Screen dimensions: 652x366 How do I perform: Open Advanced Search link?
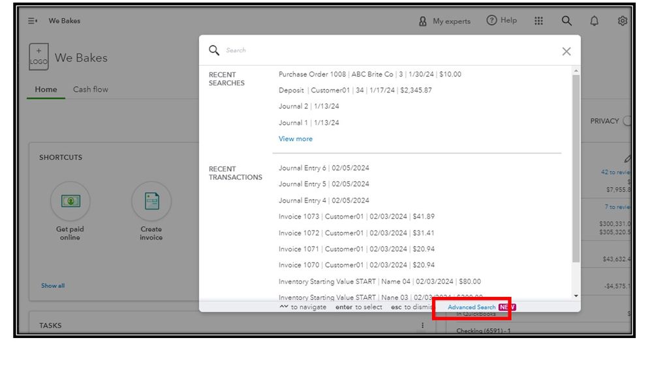pyautogui.click(x=471, y=307)
